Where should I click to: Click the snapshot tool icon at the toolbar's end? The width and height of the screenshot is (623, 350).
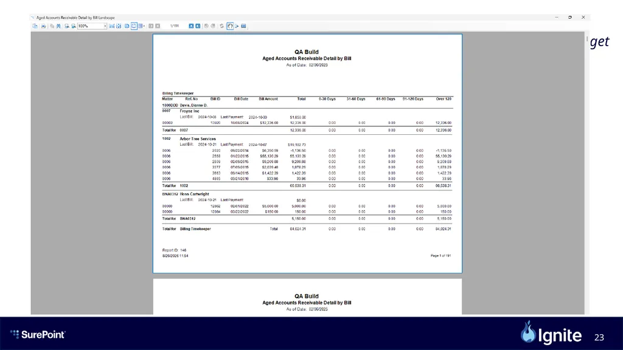[243, 26]
